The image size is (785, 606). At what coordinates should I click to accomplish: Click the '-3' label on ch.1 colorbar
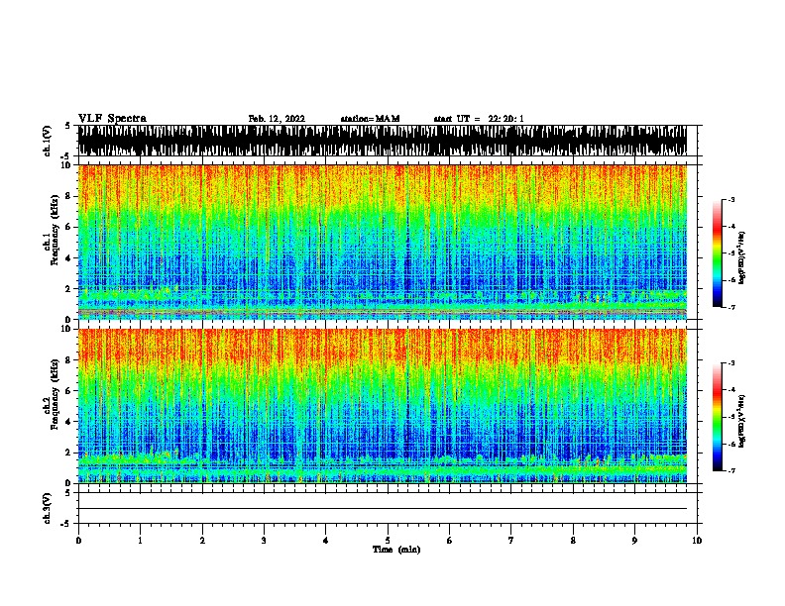(x=730, y=199)
